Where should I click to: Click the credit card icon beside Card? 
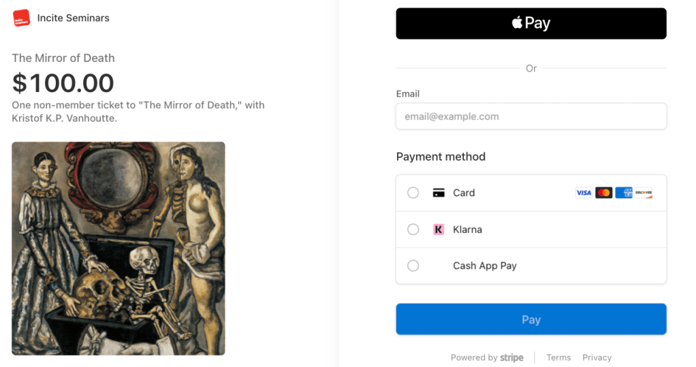[x=439, y=193]
